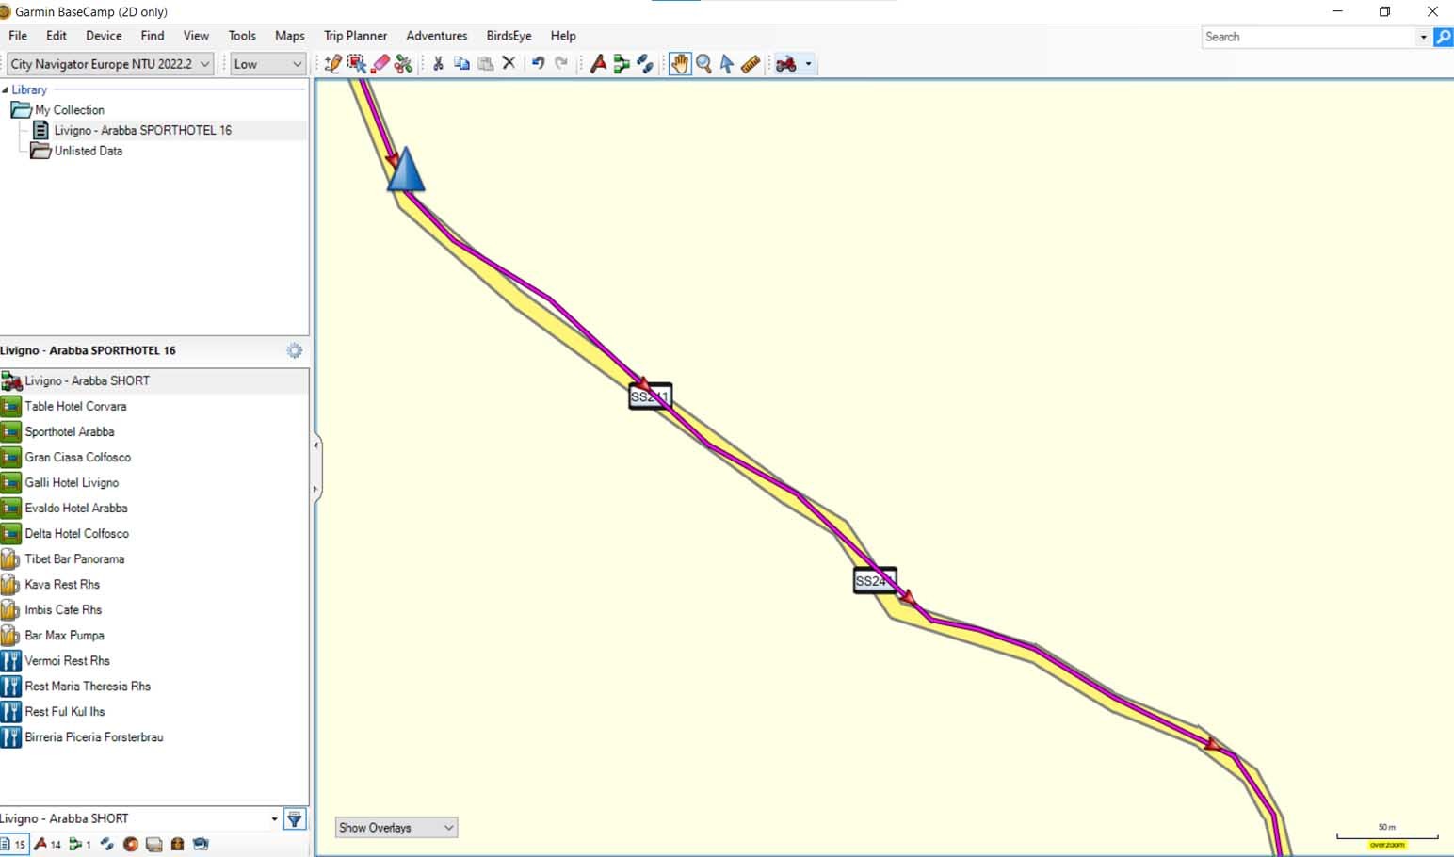The image size is (1454, 857).
Task: Pick the Divide scissors tool
Action: pos(403,64)
